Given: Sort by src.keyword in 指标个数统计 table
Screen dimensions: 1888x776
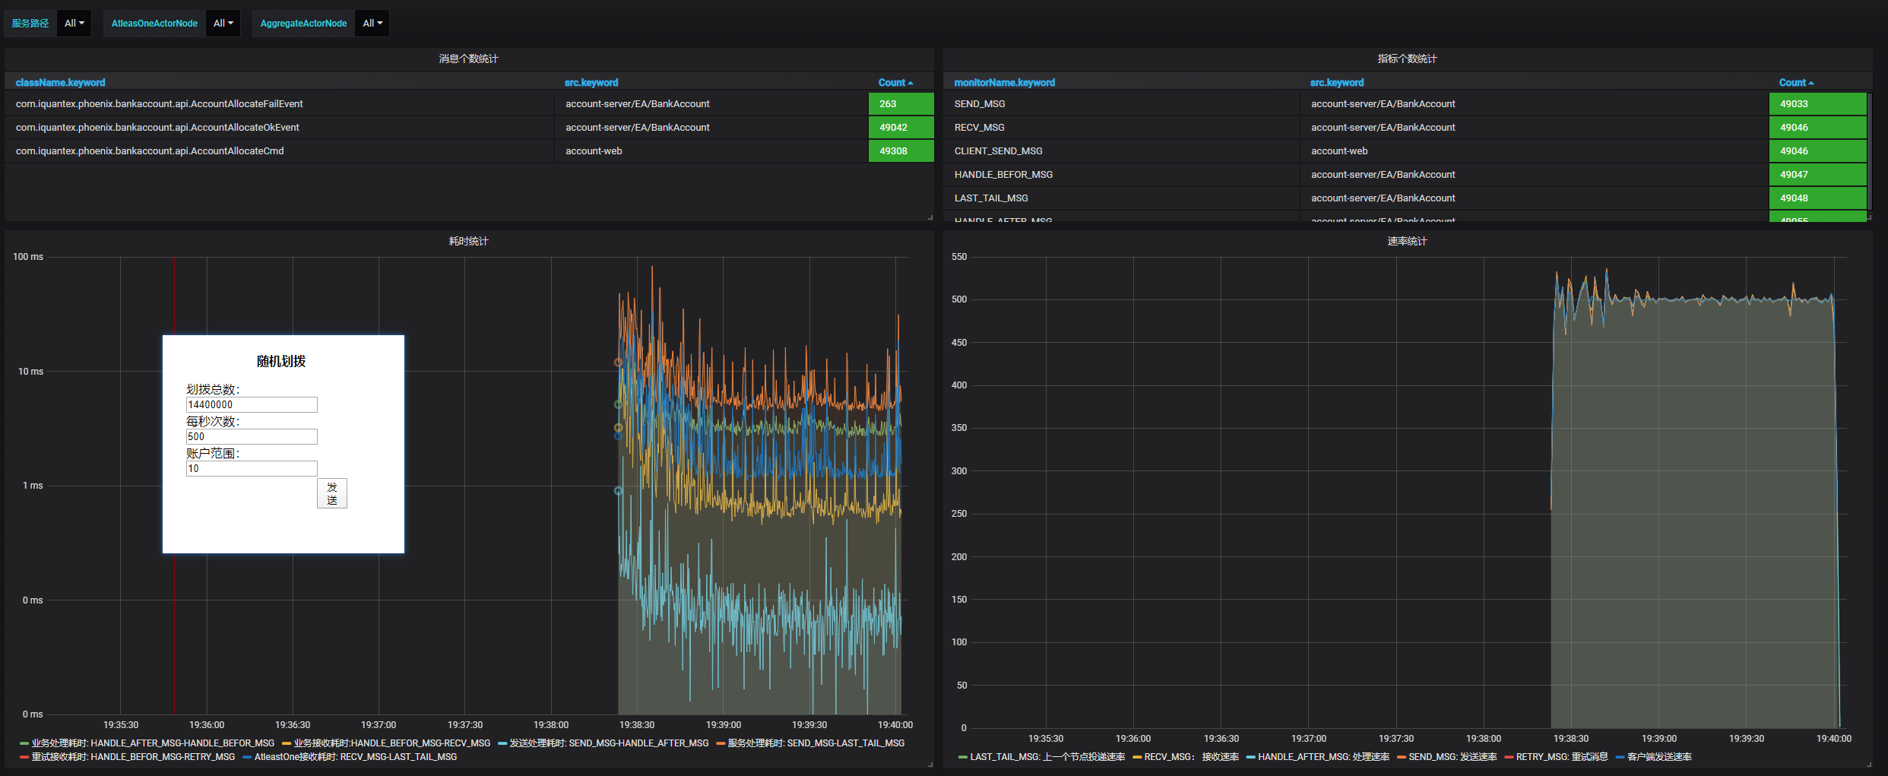Looking at the screenshot, I should click(x=1336, y=83).
